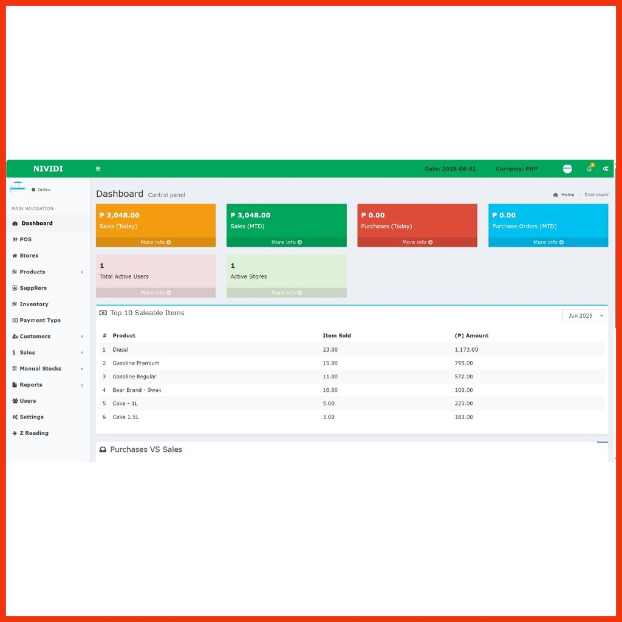Click the settings gears icon in top bar
Screen dimensions: 622x622
point(606,169)
